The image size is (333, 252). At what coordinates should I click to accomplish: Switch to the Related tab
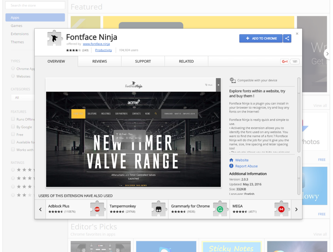click(x=186, y=61)
